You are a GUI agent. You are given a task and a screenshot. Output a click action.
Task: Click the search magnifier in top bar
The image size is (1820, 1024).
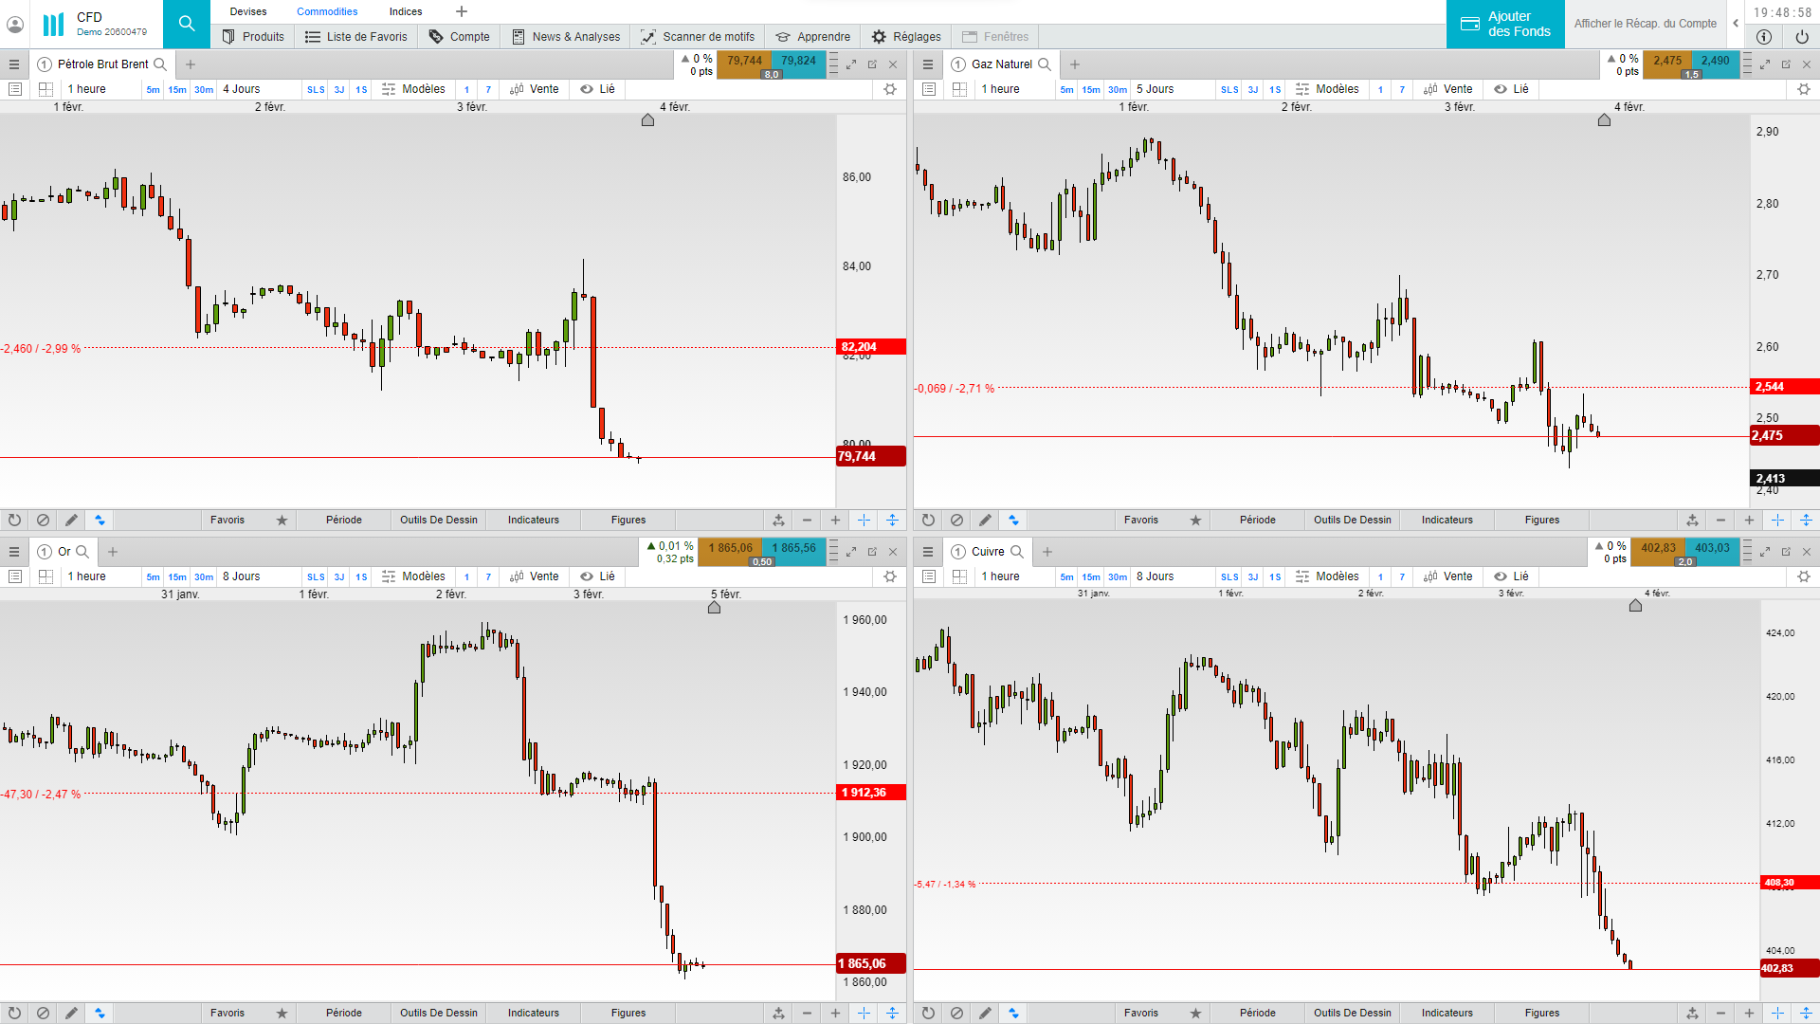(187, 24)
